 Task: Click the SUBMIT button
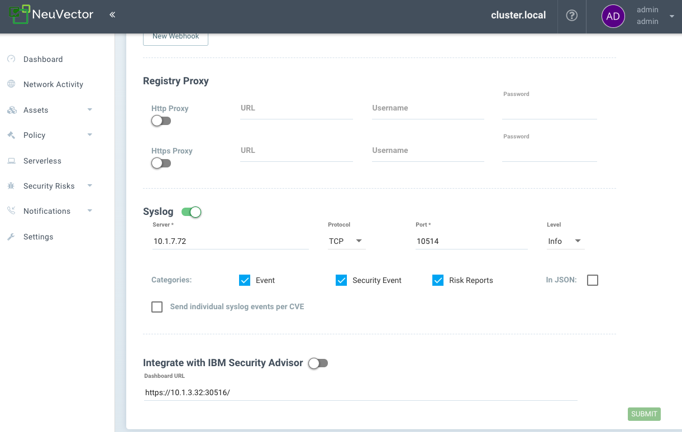click(x=644, y=414)
